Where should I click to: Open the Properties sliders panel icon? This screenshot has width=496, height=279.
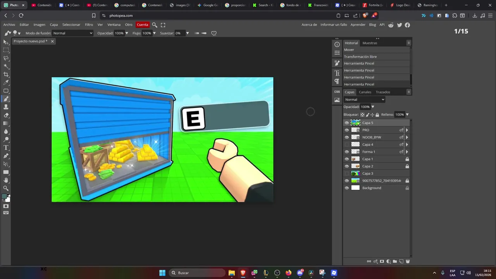coord(337,53)
